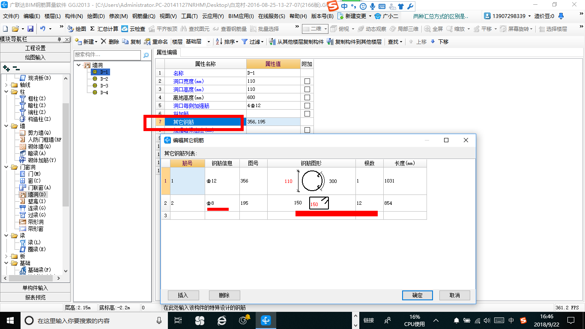
Task: Click 重命名 rename icon
Action: coord(156,42)
